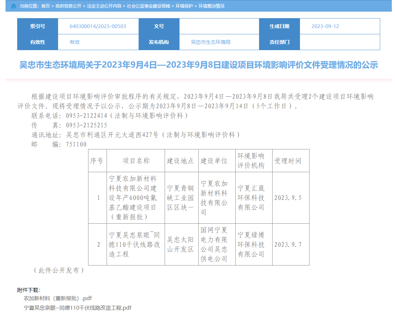Select publisher value 吴忠市生态环境局
The image size is (395, 312).
[x=211, y=42]
